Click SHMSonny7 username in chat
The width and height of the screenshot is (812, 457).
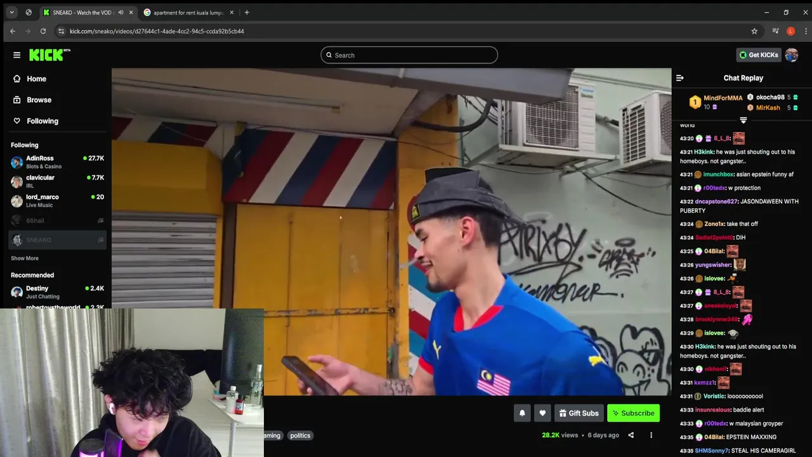[712, 451]
